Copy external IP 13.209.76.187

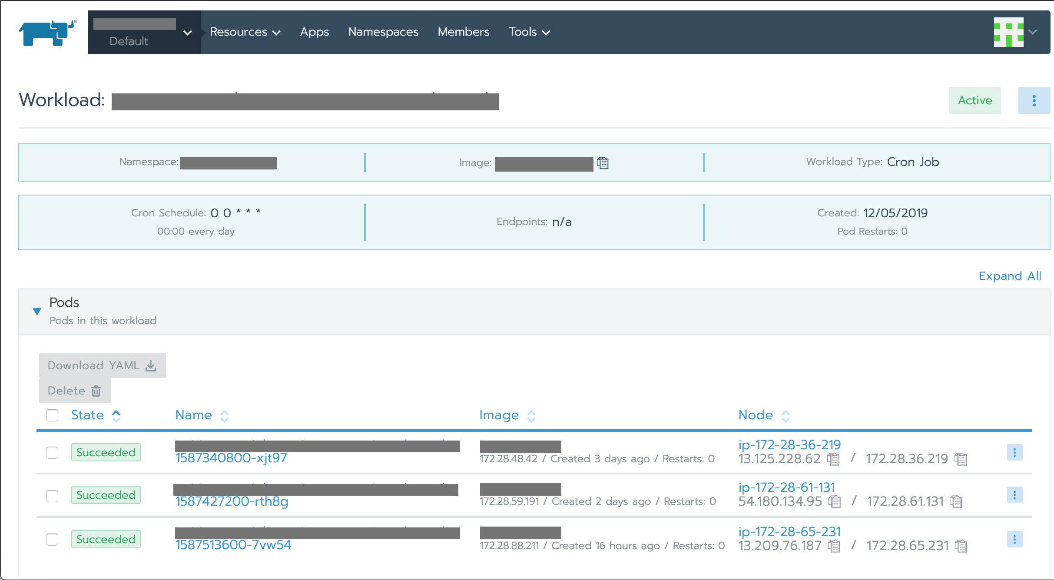[x=834, y=546]
